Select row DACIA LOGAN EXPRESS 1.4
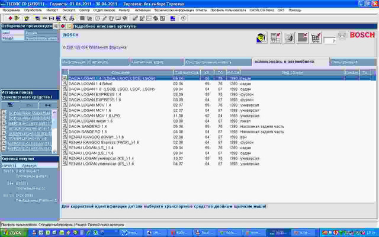Screen dimensions: 379x237 [x=219, y=94]
